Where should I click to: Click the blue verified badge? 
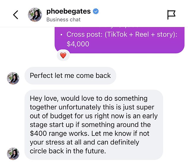pos(96,12)
